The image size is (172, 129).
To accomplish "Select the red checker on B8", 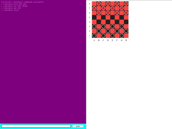I will pyautogui.click(x=99, y=4).
